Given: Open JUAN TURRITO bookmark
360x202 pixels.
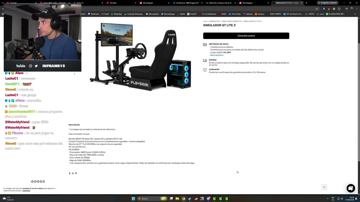Looking at the screenshot, I should (x=274, y=14).
